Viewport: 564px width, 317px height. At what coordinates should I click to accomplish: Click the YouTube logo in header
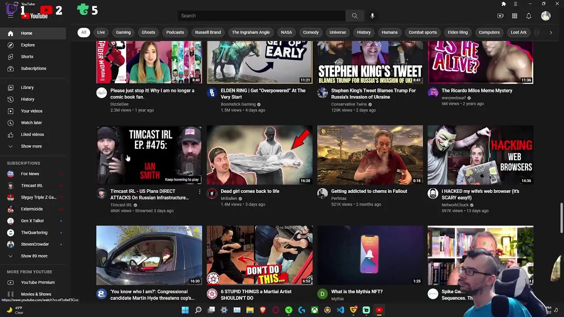(x=34, y=16)
